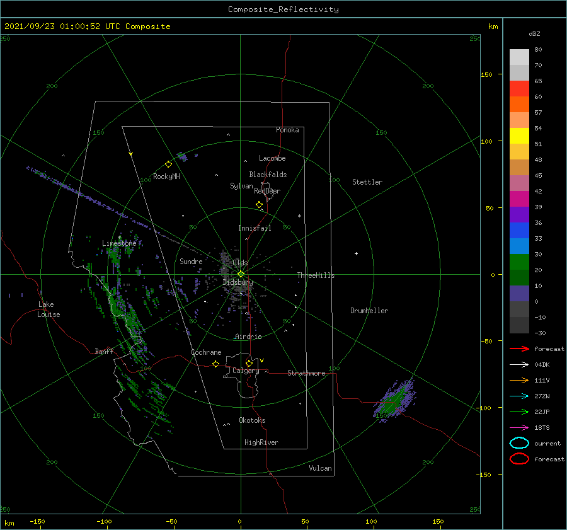Click the Banff label
This screenshot has width=567, height=530.
tap(104, 351)
